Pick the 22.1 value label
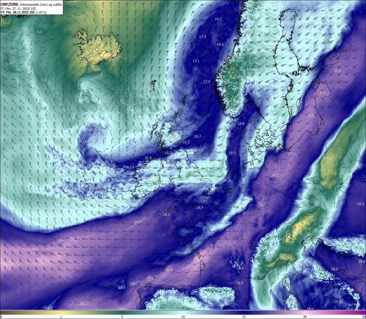The height and width of the screenshot is (319, 366). (166, 215)
